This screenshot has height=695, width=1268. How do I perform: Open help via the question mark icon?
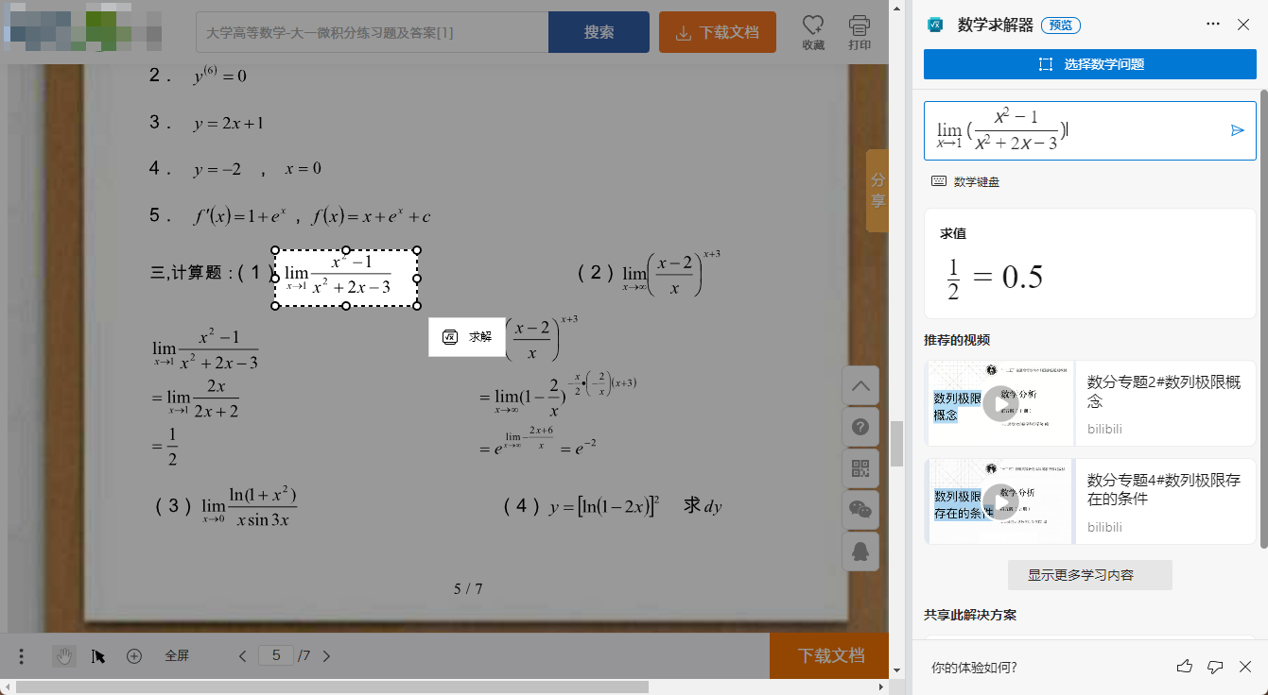pos(860,427)
